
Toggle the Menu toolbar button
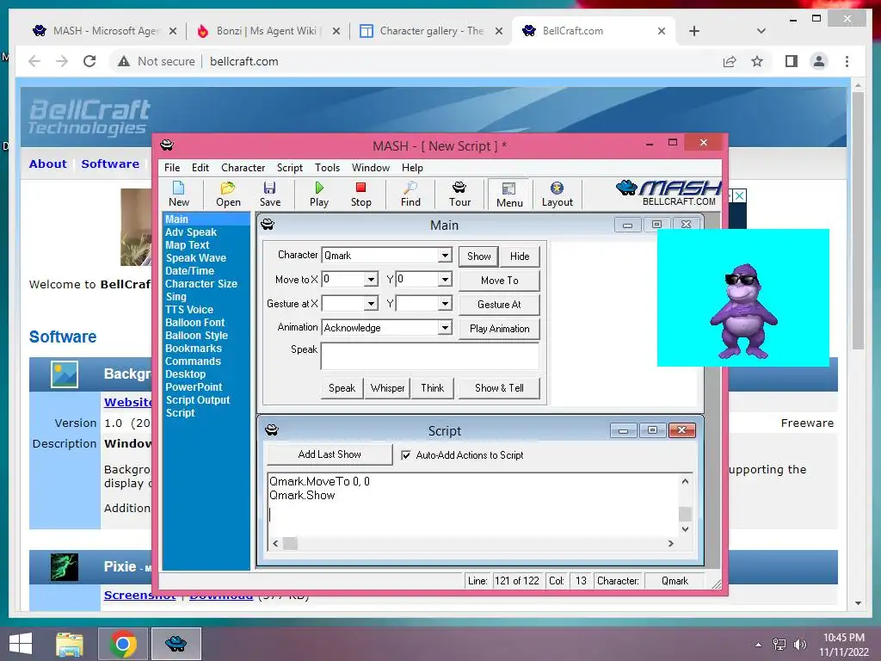[509, 194]
